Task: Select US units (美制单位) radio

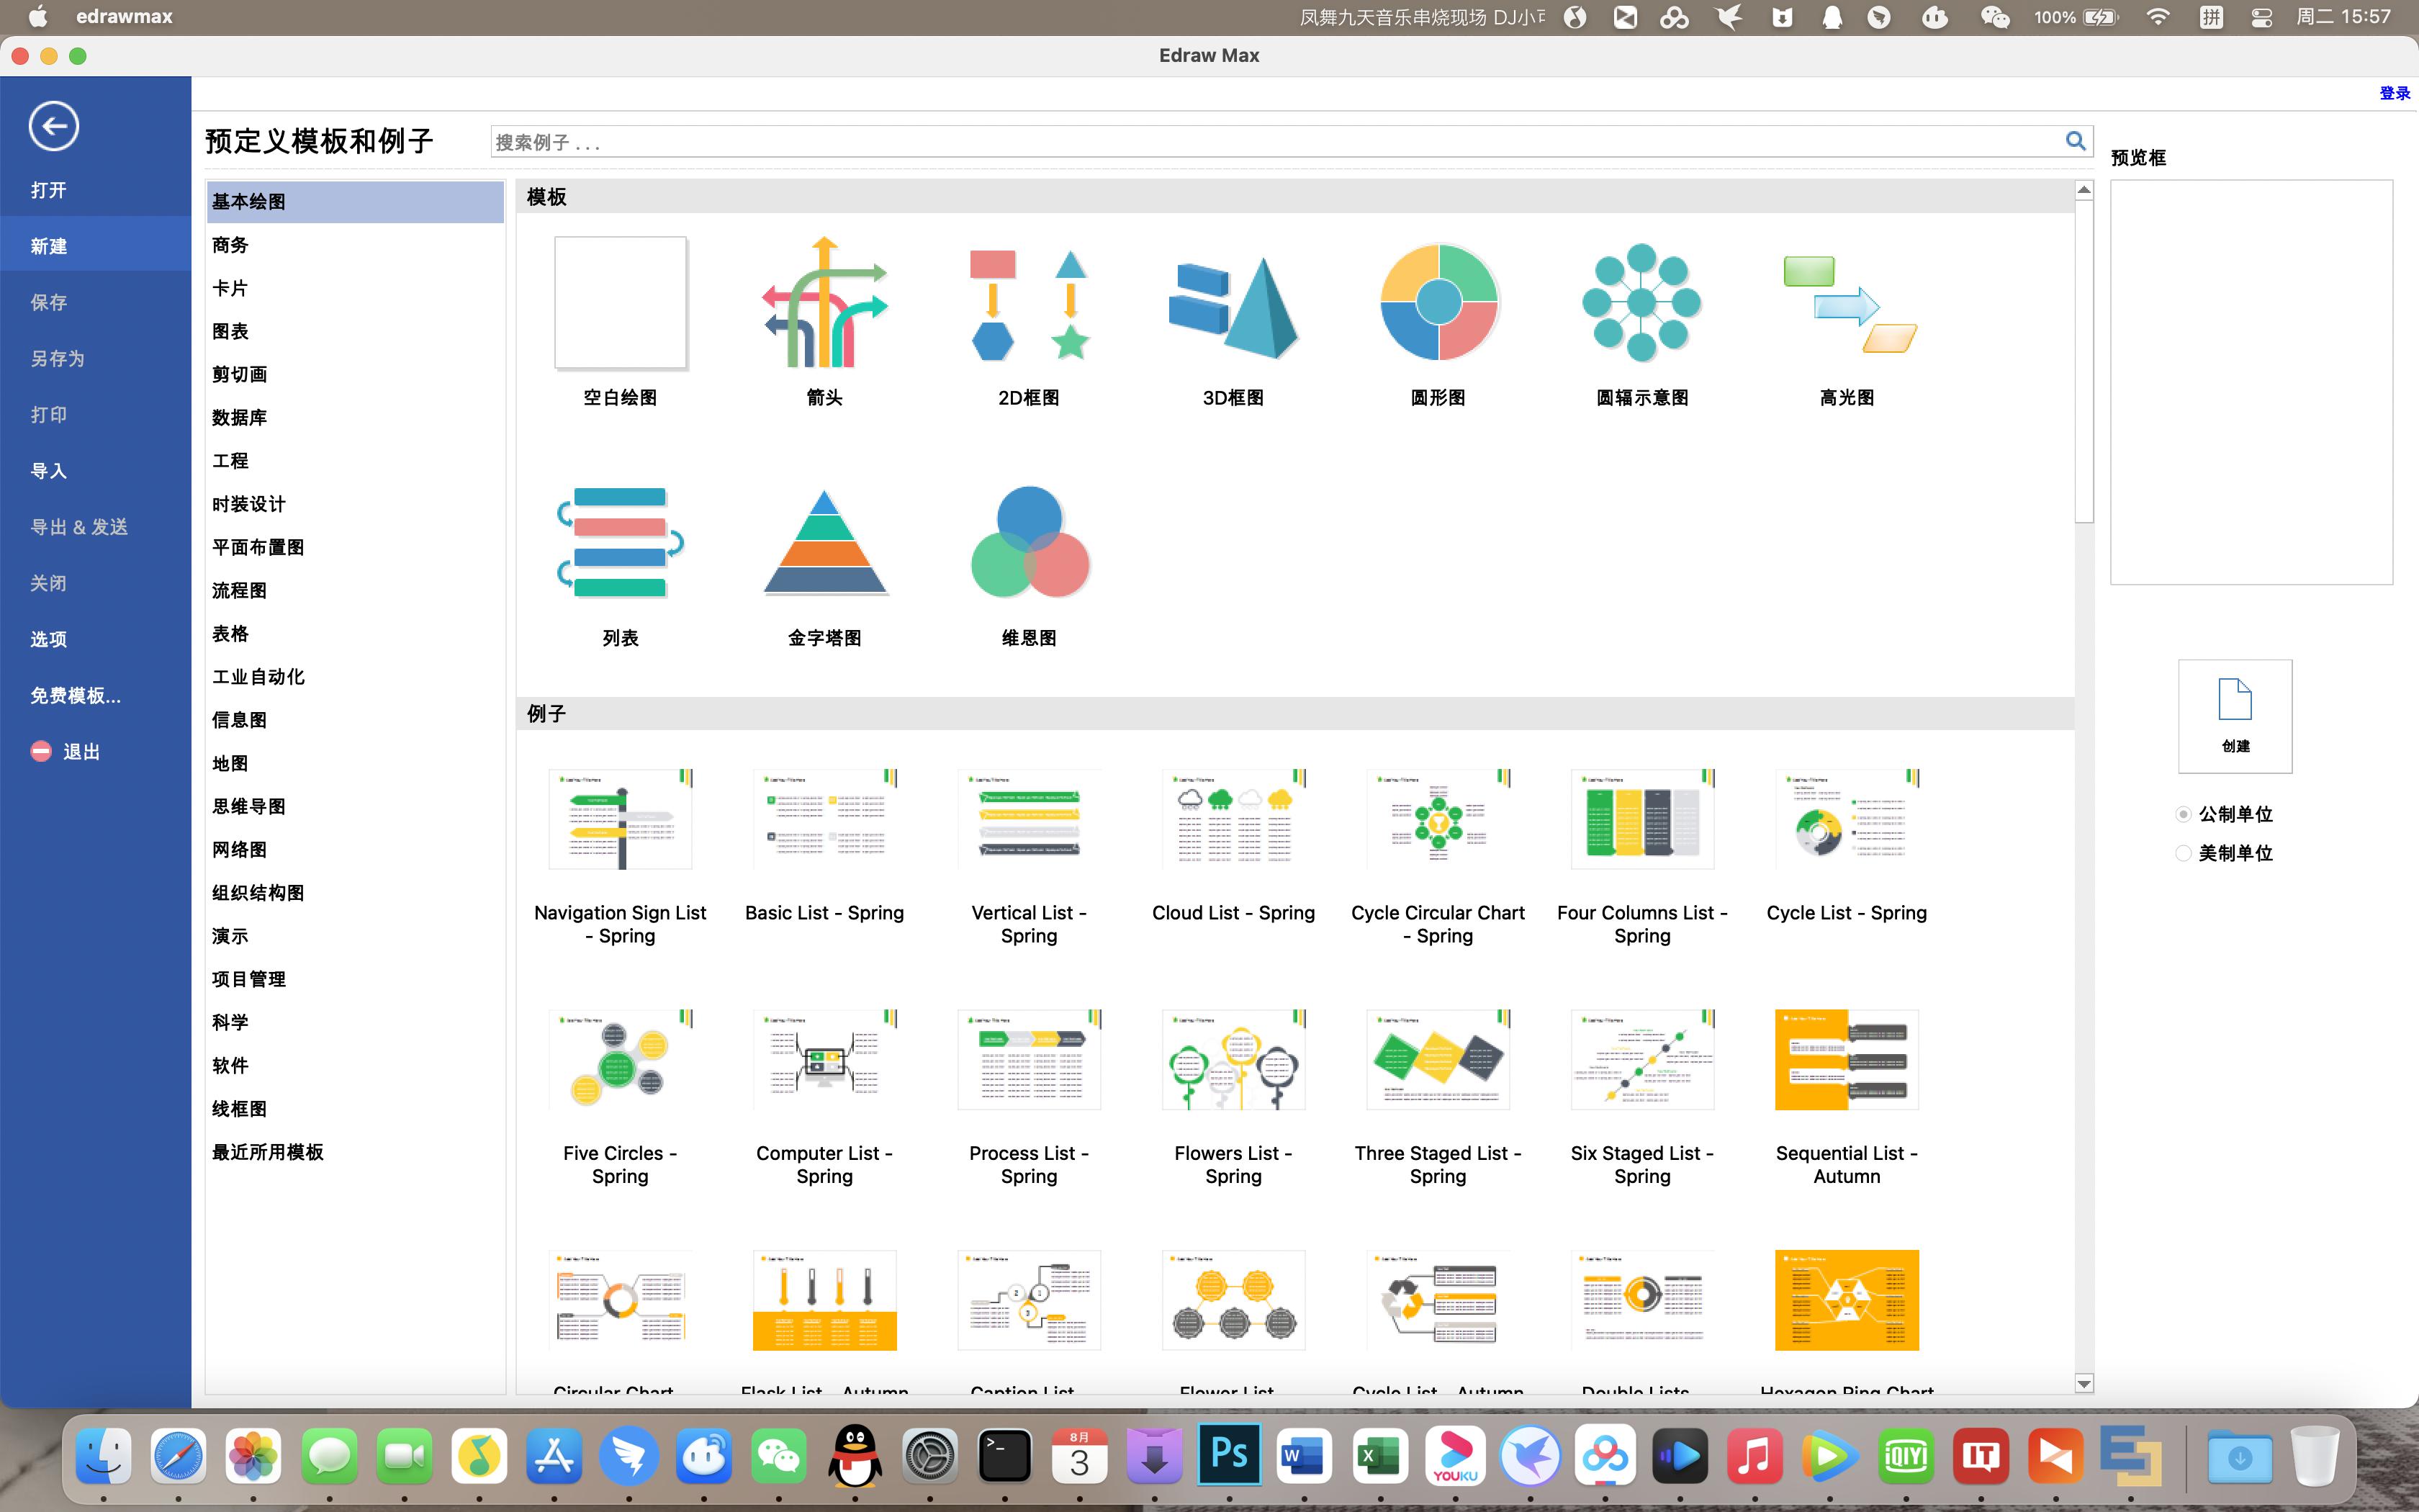Action: pos(2184,853)
